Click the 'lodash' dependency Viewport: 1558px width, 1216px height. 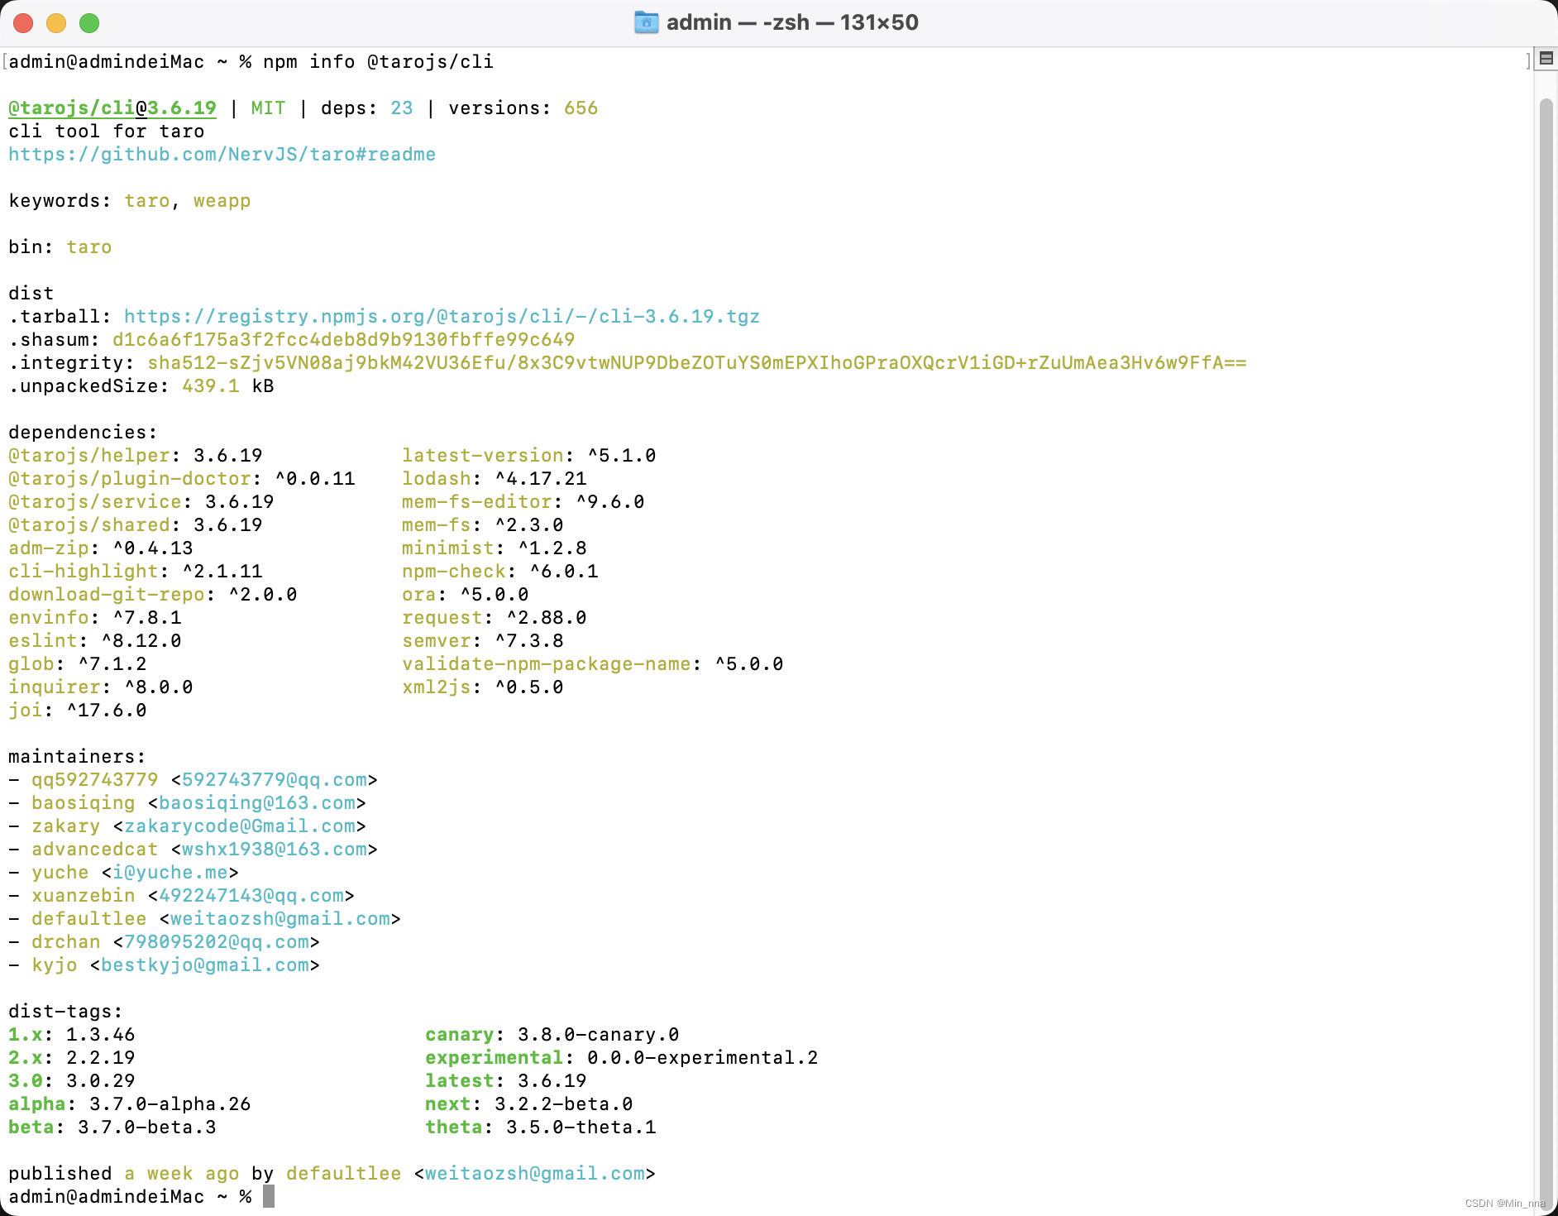click(x=437, y=479)
